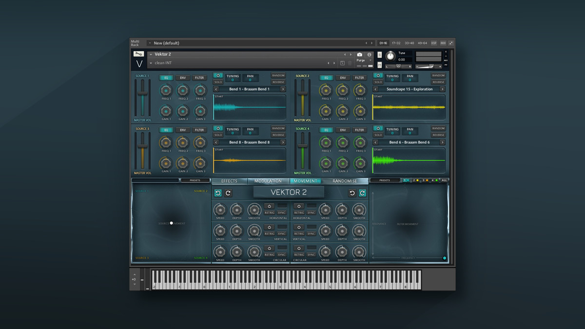This screenshot has width=585, height=329.
Task: Open the New (default) multi rack dropdown
Action: tap(150, 43)
